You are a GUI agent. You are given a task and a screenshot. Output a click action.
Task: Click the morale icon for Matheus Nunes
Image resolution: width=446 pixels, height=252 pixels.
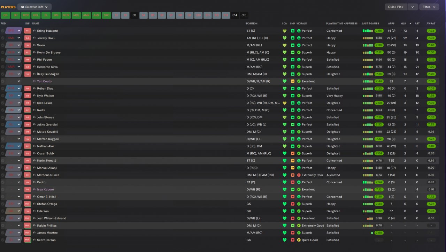[x=299, y=175]
